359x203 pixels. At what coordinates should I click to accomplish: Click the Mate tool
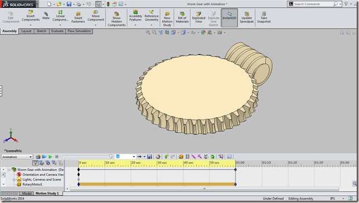click(46, 16)
